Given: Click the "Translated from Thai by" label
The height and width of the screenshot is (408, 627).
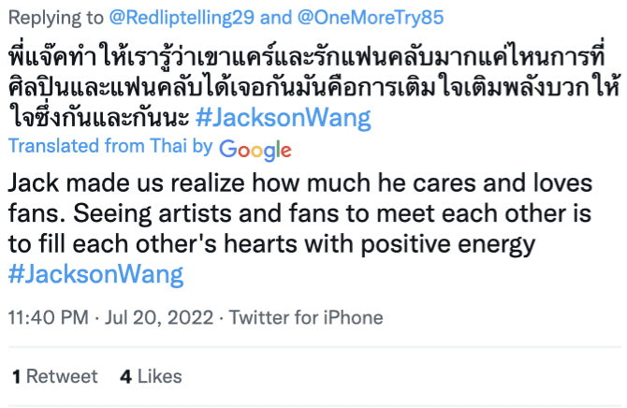Looking at the screenshot, I should pos(110,147).
